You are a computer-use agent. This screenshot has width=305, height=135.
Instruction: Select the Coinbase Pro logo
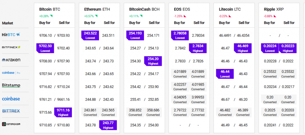[11, 73]
